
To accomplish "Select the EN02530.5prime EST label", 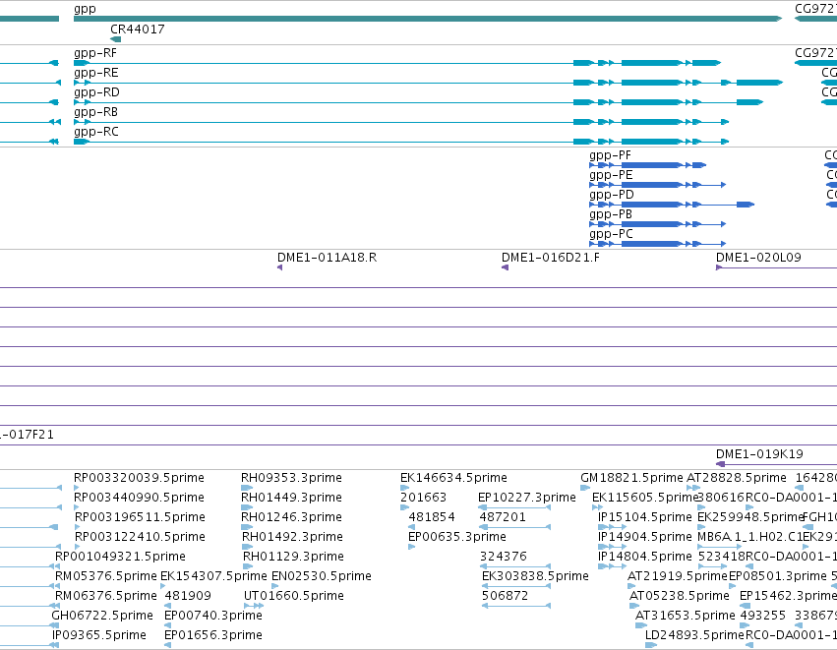I will [x=322, y=576].
